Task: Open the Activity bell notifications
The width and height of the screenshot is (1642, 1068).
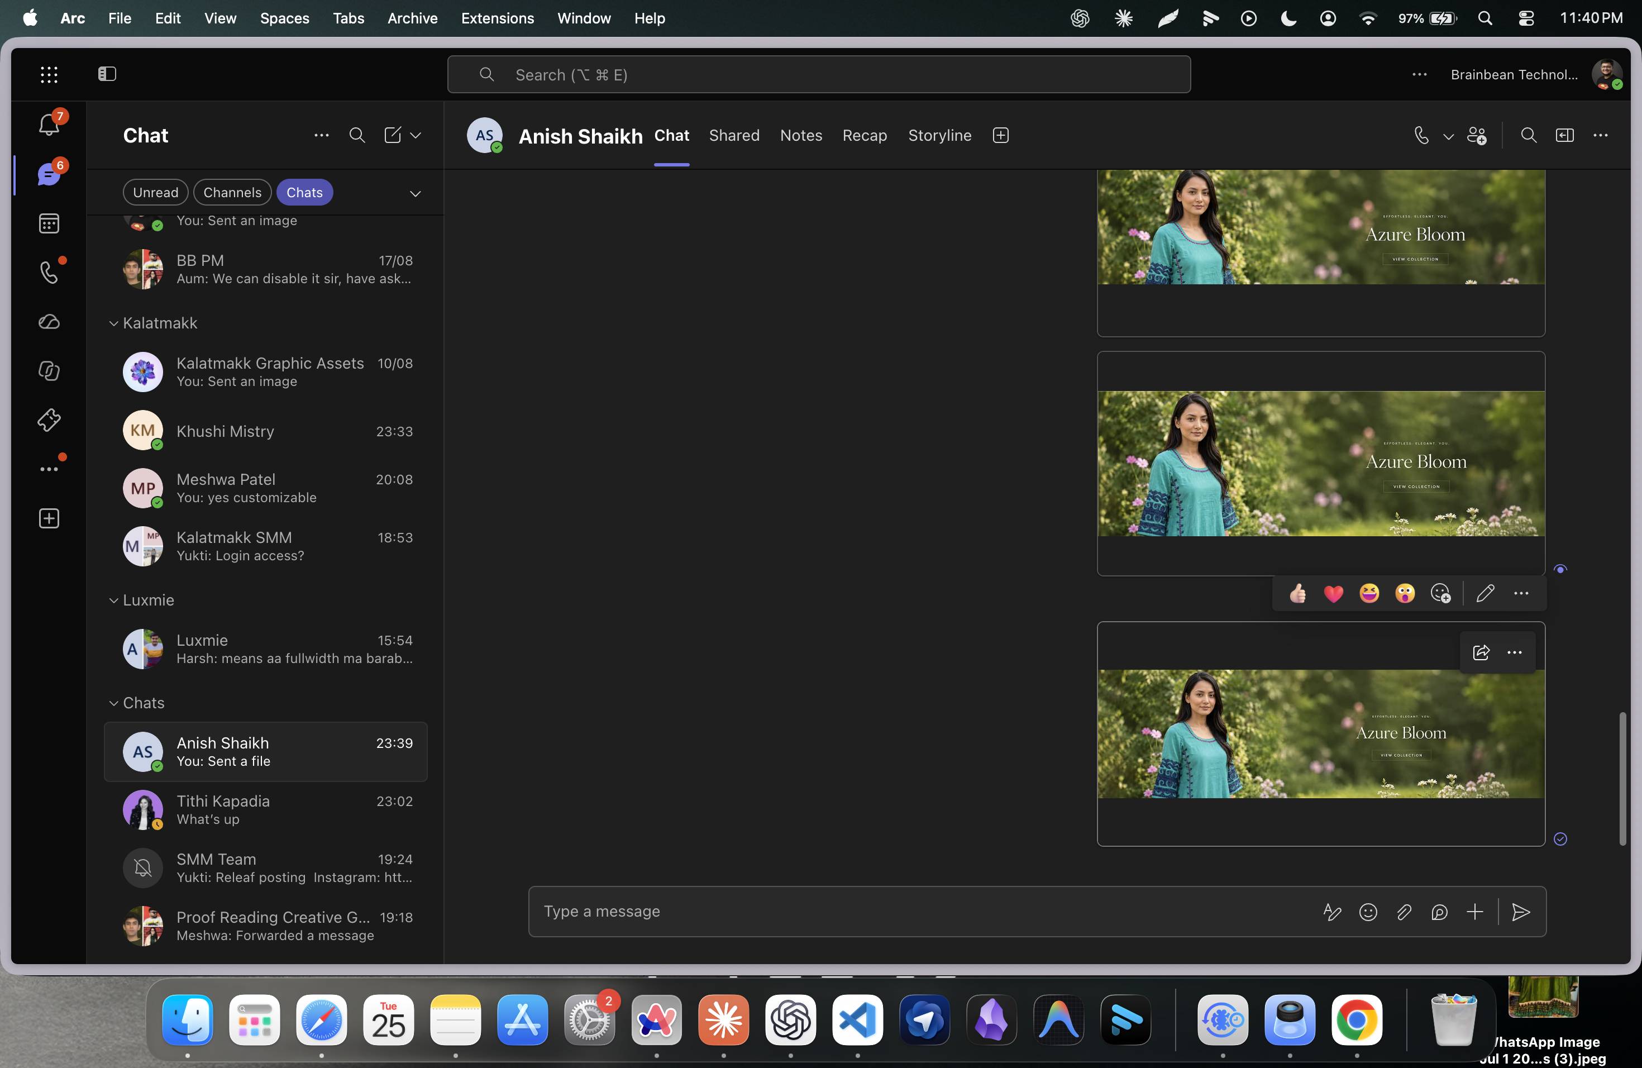Action: coord(49,124)
